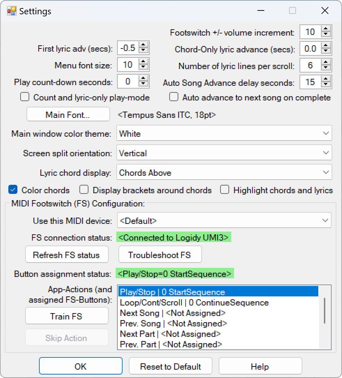Viewport: 342px width, 378px height.
Task: Close the Settings window
Action: pos(325,10)
